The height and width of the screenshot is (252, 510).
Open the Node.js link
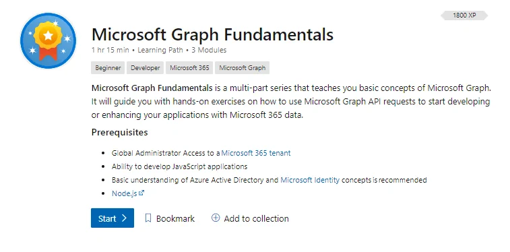125,193
